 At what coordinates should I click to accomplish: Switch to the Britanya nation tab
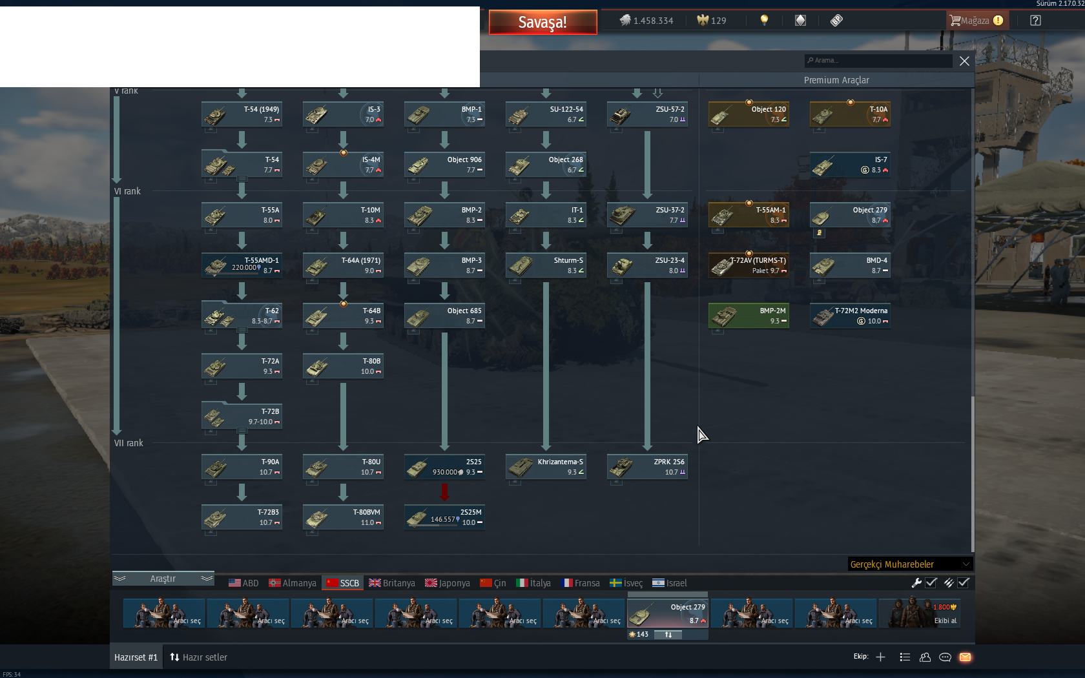(x=392, y=583)
